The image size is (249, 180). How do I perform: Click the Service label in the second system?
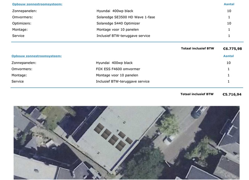pyautogui.click(x=17, y=81)
